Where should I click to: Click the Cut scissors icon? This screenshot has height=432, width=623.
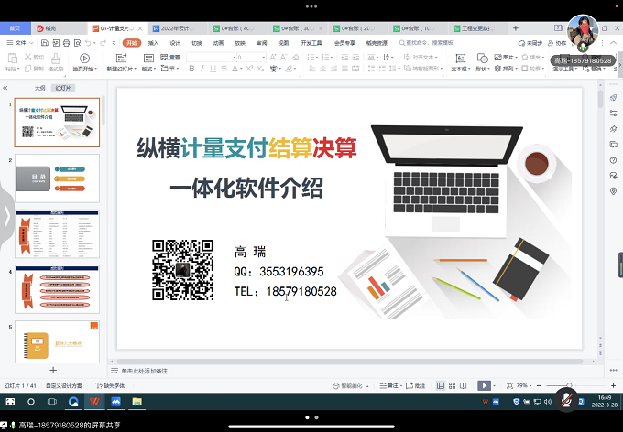[28, 57]
